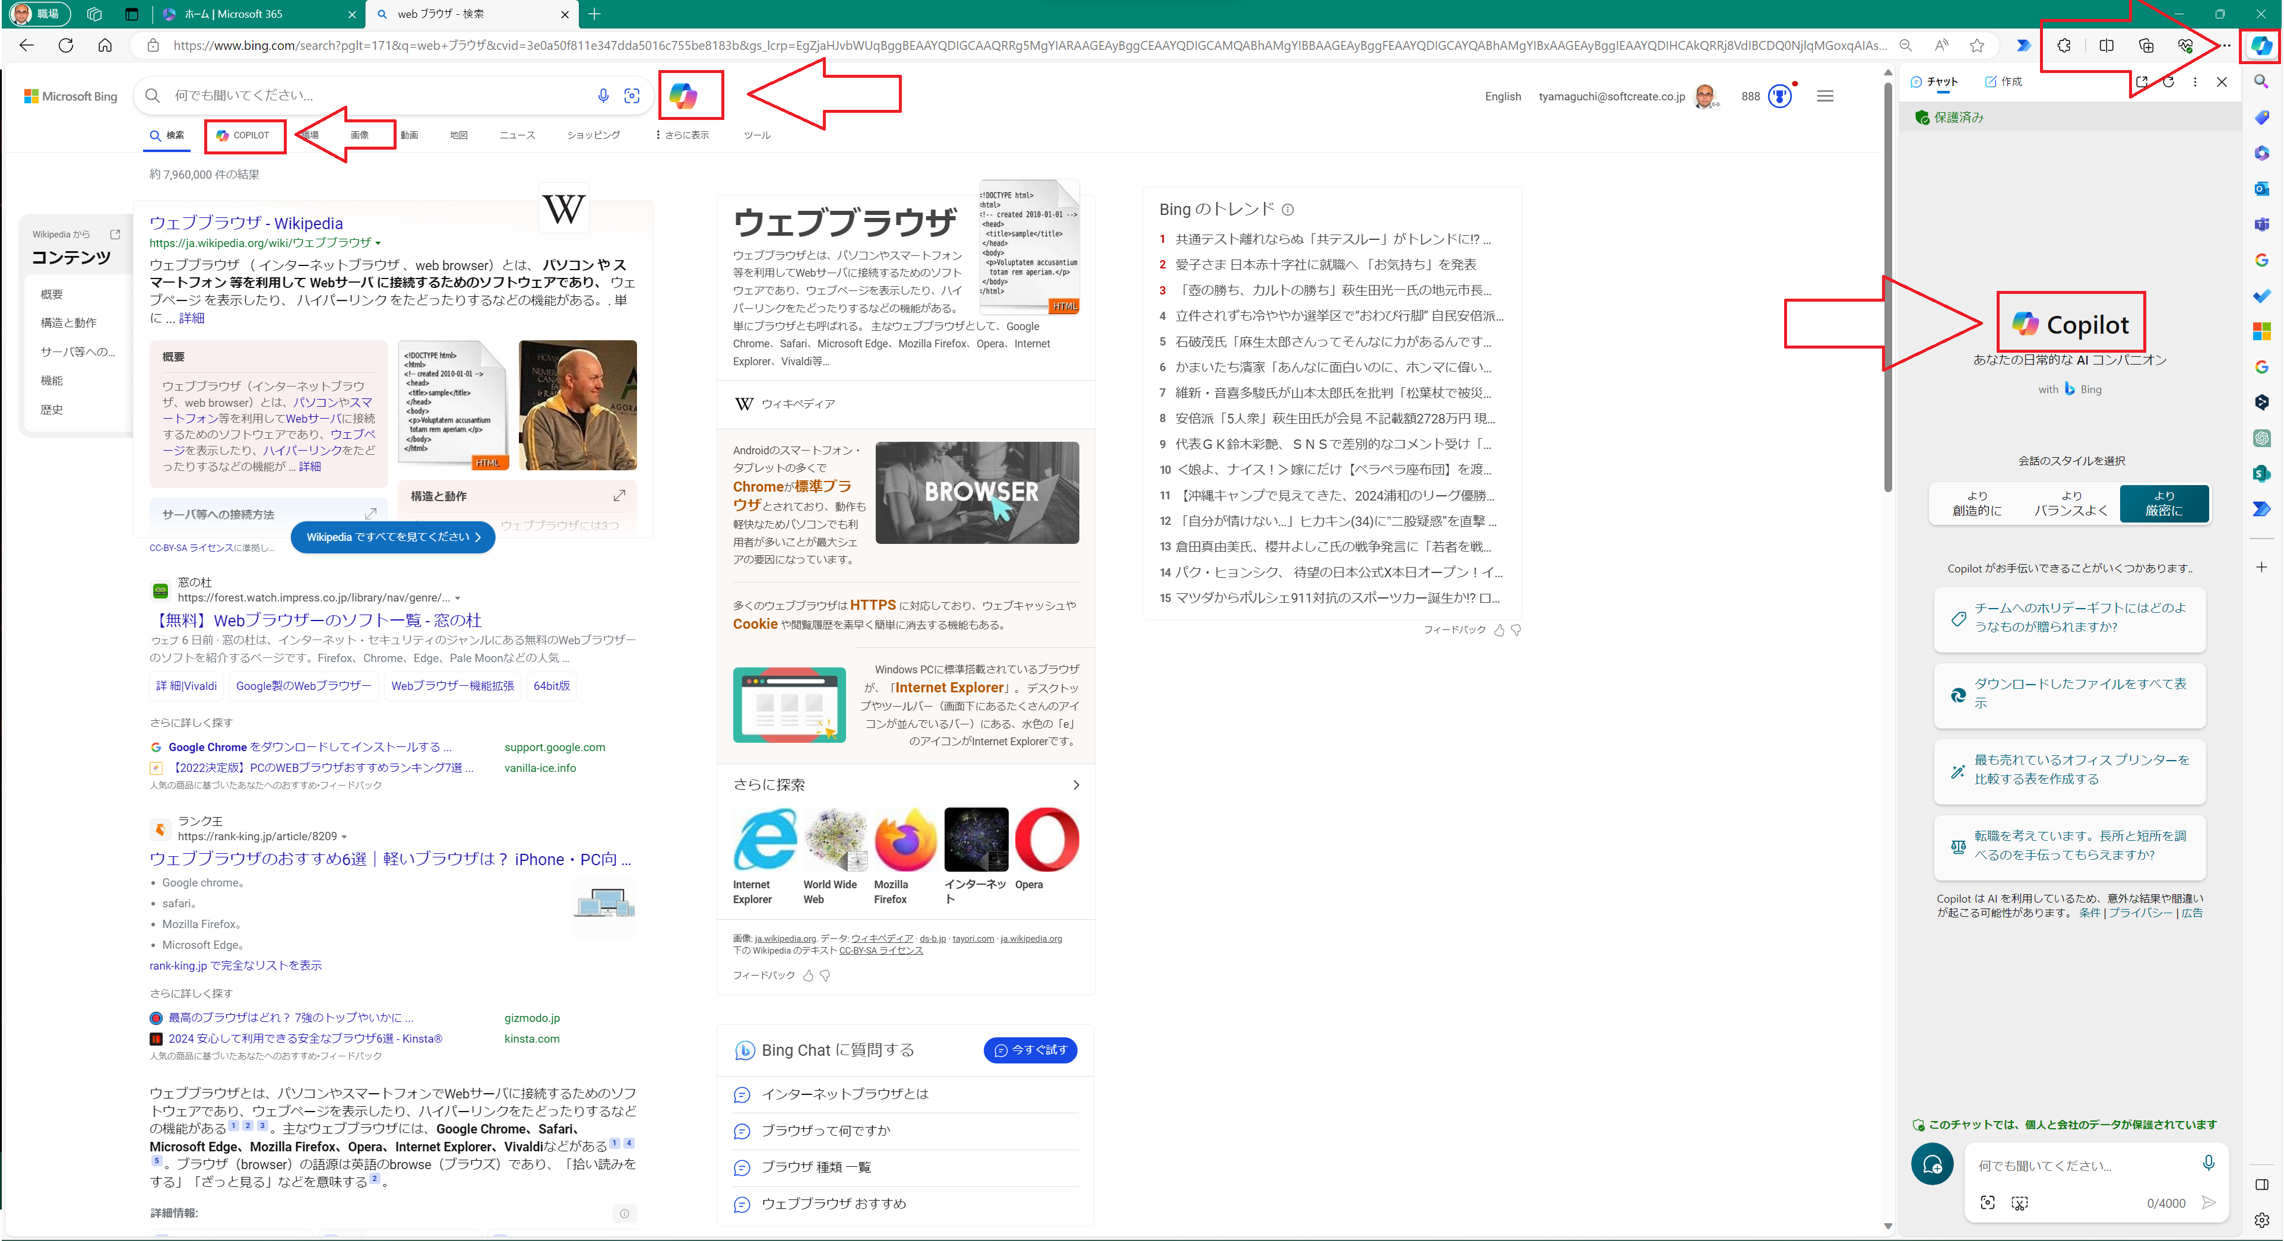The height and width of the screenshot is (1241, 2284).
Task: Open dropdown arrow beside Wikipedia URL
Action: 379,243
